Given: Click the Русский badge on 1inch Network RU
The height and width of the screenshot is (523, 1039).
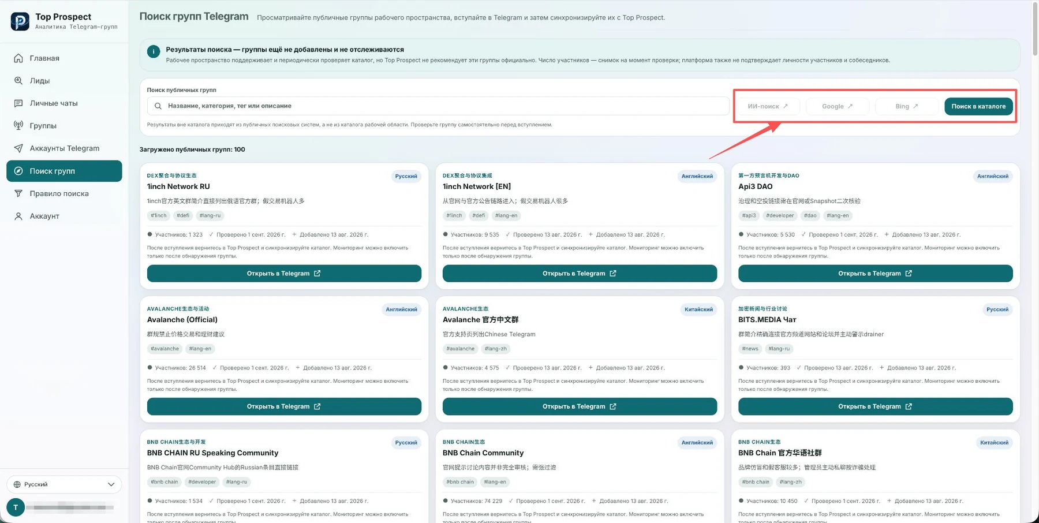Looking at the screenshot, I should coord(406,177).
